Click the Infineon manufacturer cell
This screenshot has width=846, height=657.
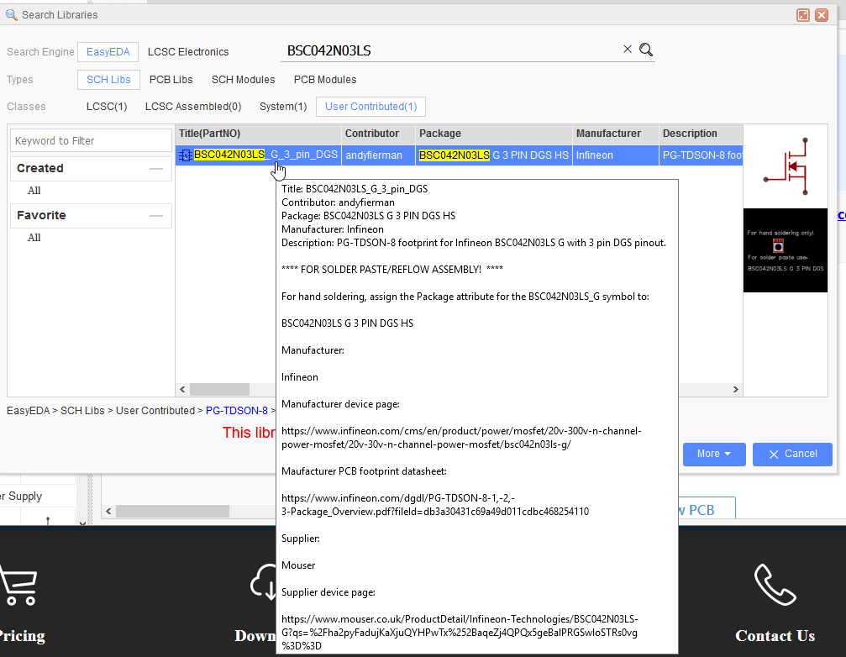point(615,155)
